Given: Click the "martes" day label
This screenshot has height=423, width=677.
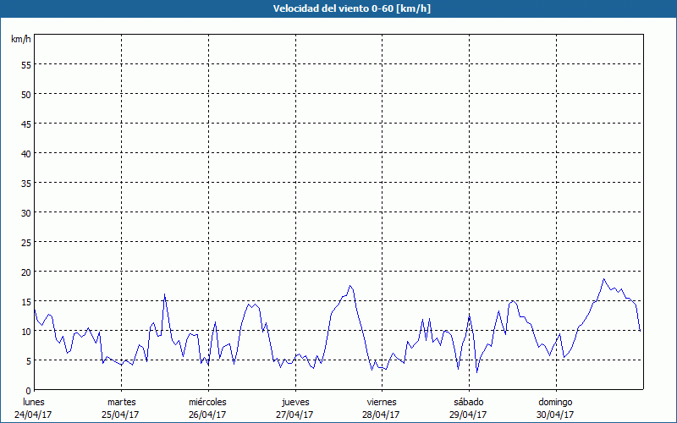Looking at the screenshot, I should point(121,402).
